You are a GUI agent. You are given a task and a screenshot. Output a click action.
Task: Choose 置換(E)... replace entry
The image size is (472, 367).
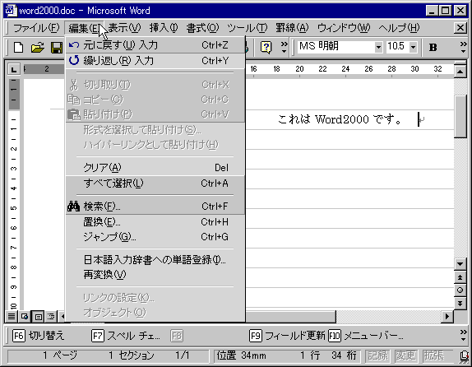[155, 222]
